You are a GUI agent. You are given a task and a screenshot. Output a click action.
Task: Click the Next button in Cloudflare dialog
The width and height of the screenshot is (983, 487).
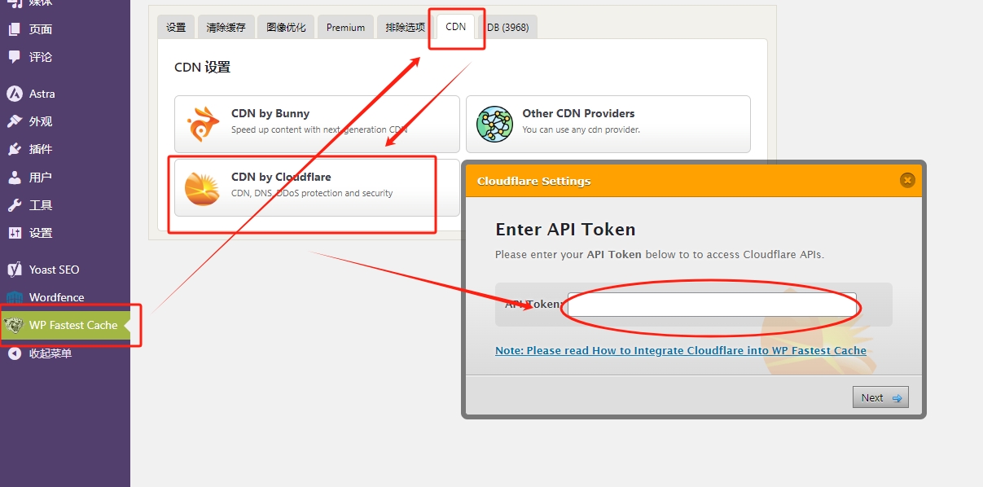pyautogui.click(x=880, y=397)
